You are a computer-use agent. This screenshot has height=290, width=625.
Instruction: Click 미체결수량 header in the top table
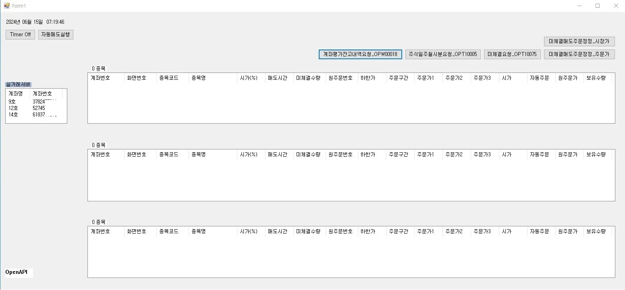pos(309,78)
